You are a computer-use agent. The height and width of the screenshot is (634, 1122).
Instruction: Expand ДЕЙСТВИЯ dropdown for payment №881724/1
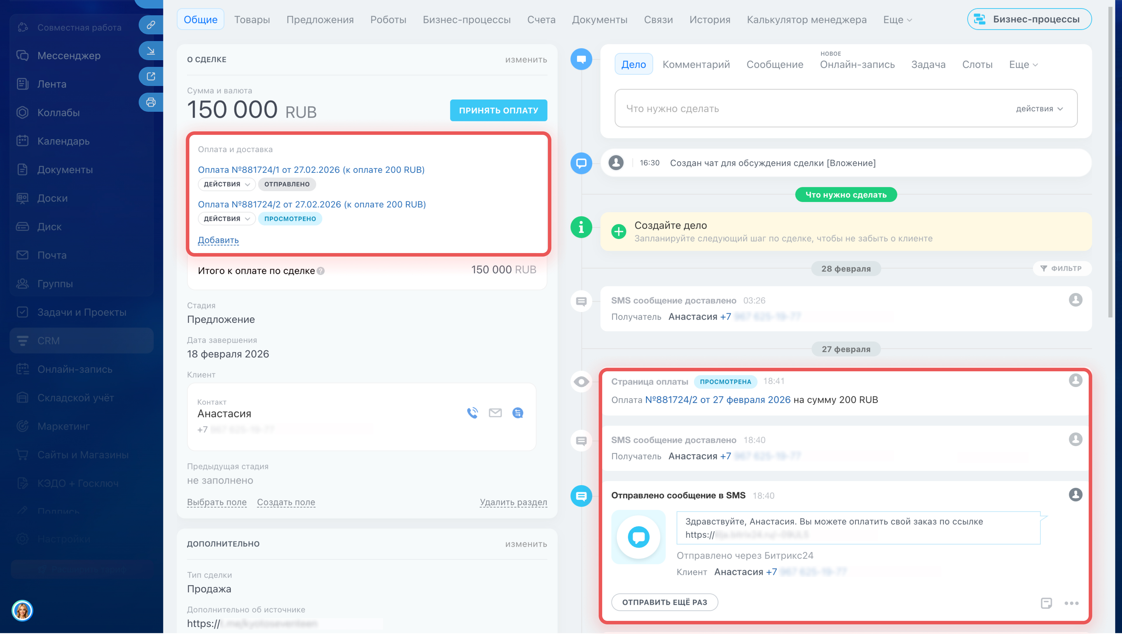pos(226,184)
